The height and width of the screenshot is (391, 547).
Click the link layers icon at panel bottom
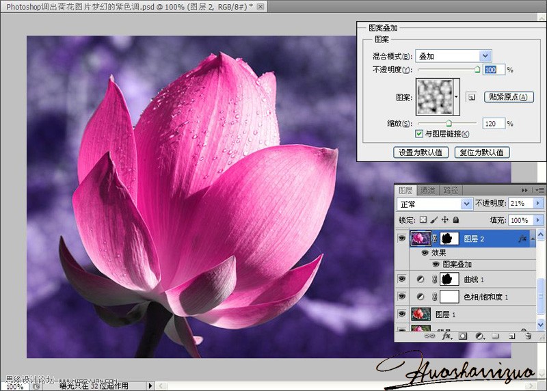429,336
